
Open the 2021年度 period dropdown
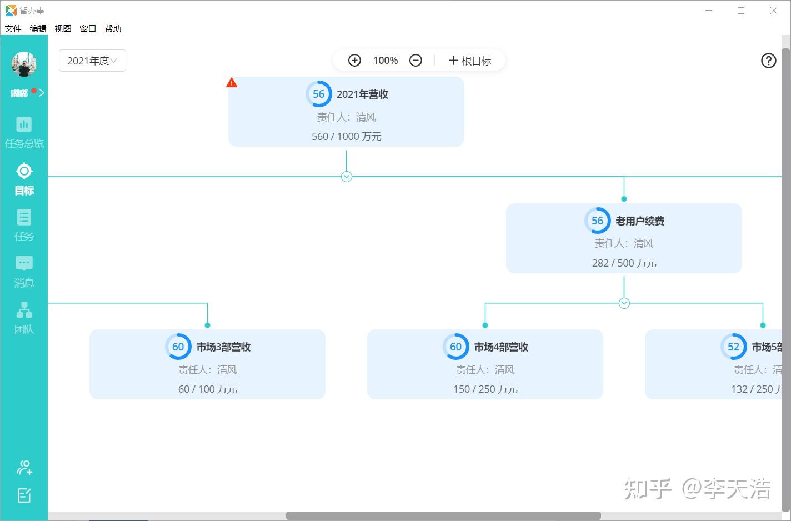coord(92,61)
